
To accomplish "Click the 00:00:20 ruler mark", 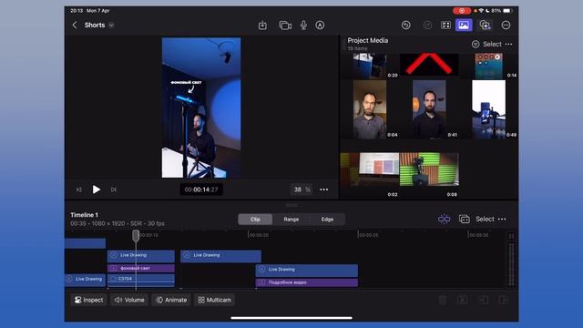I will pos(259,235).
